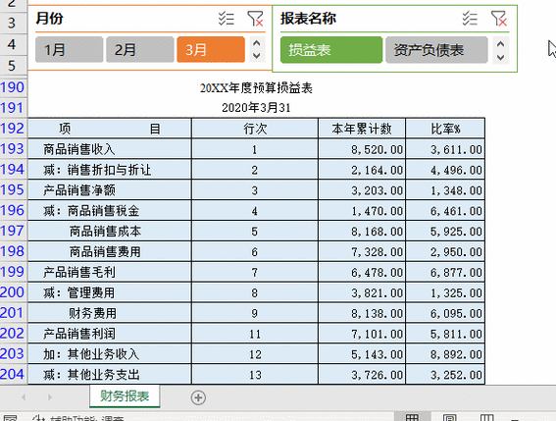Select the 产品销售毛利 cell
556x421 pixels.
(x=110, y=272)
